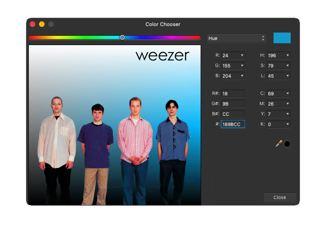
Task: Click the black circle swatch beside eyedropper
Action: point(287,144)
